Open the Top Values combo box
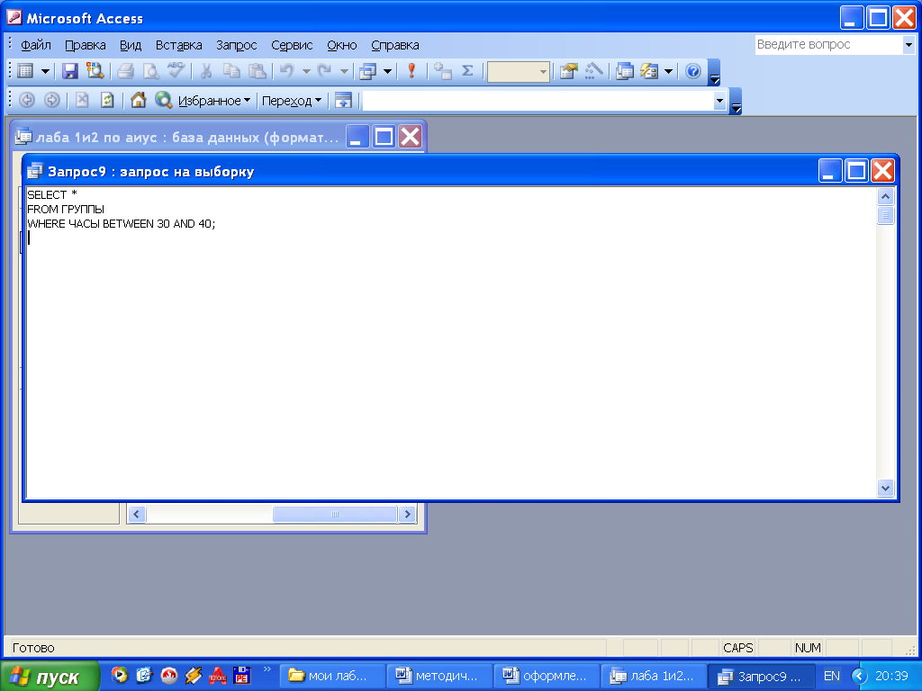 point(518,72)
